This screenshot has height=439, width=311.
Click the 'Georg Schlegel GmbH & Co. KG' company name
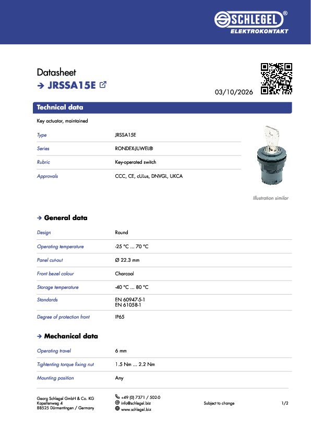pyautogui.click(x=65, y=398)
